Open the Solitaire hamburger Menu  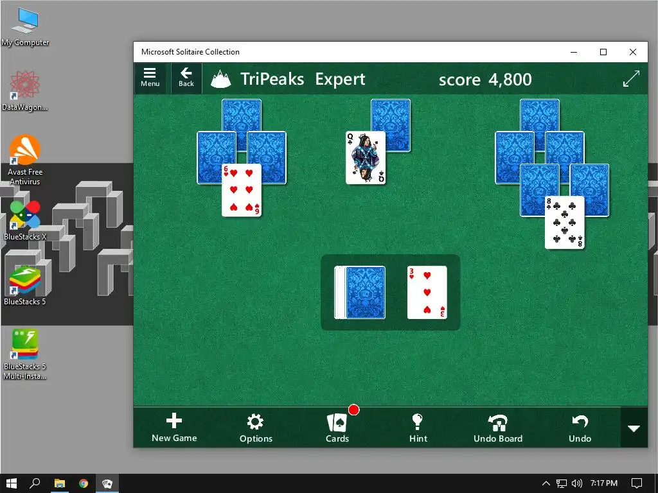(x=150, y=78)
